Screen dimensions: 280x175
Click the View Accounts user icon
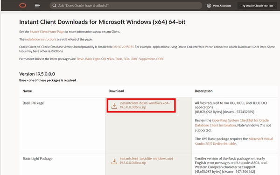(209, 6)
